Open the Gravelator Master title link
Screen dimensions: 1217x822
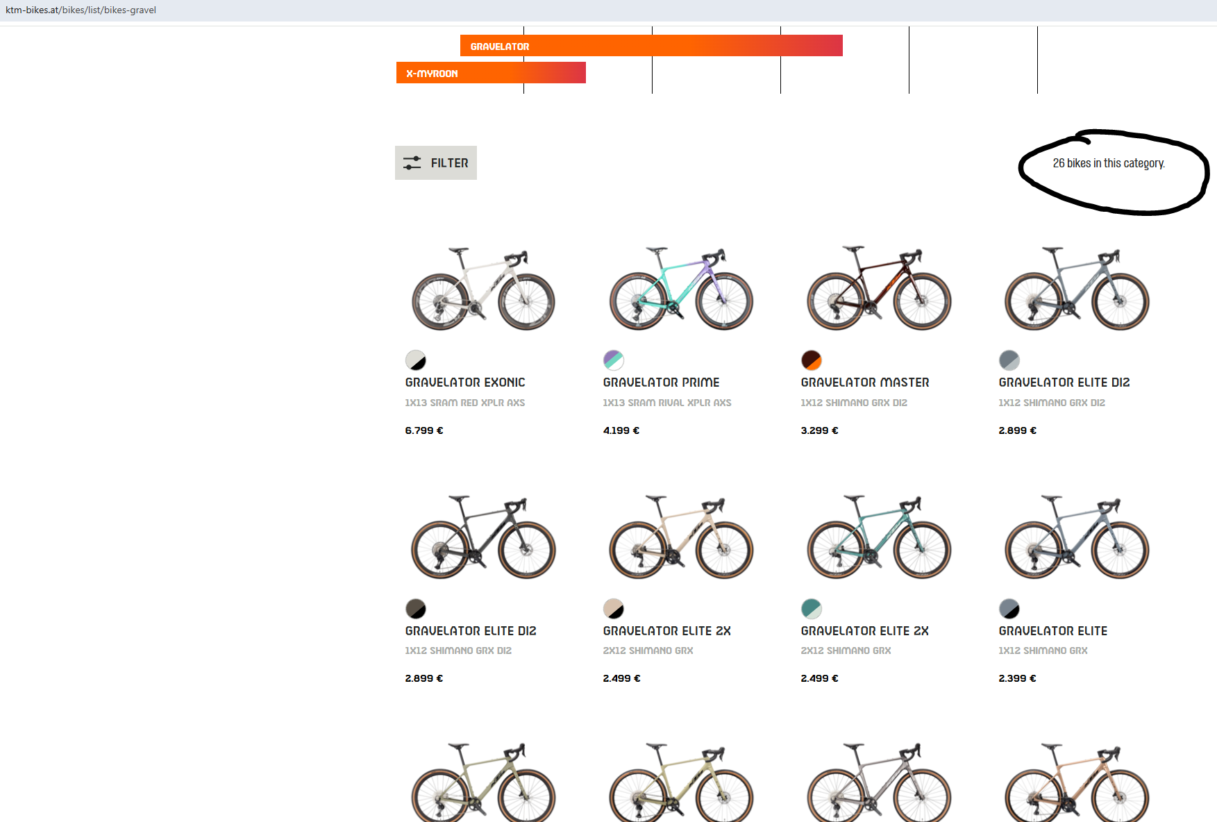865,383
